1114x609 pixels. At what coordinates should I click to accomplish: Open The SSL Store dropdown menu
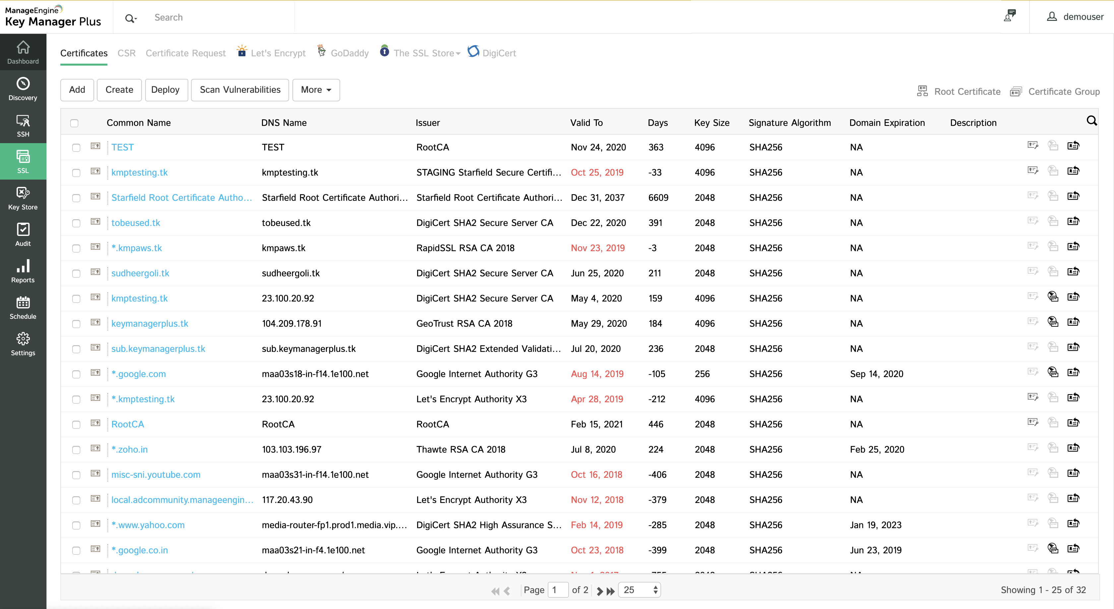tap(426, 53)
